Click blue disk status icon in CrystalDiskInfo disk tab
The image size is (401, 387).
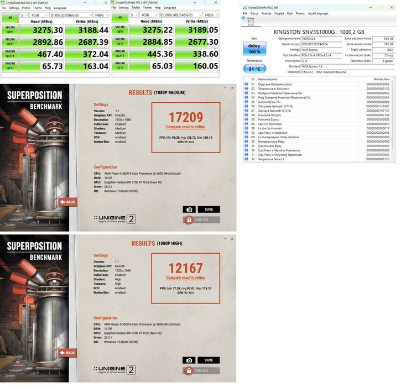[x=243, y=18]
